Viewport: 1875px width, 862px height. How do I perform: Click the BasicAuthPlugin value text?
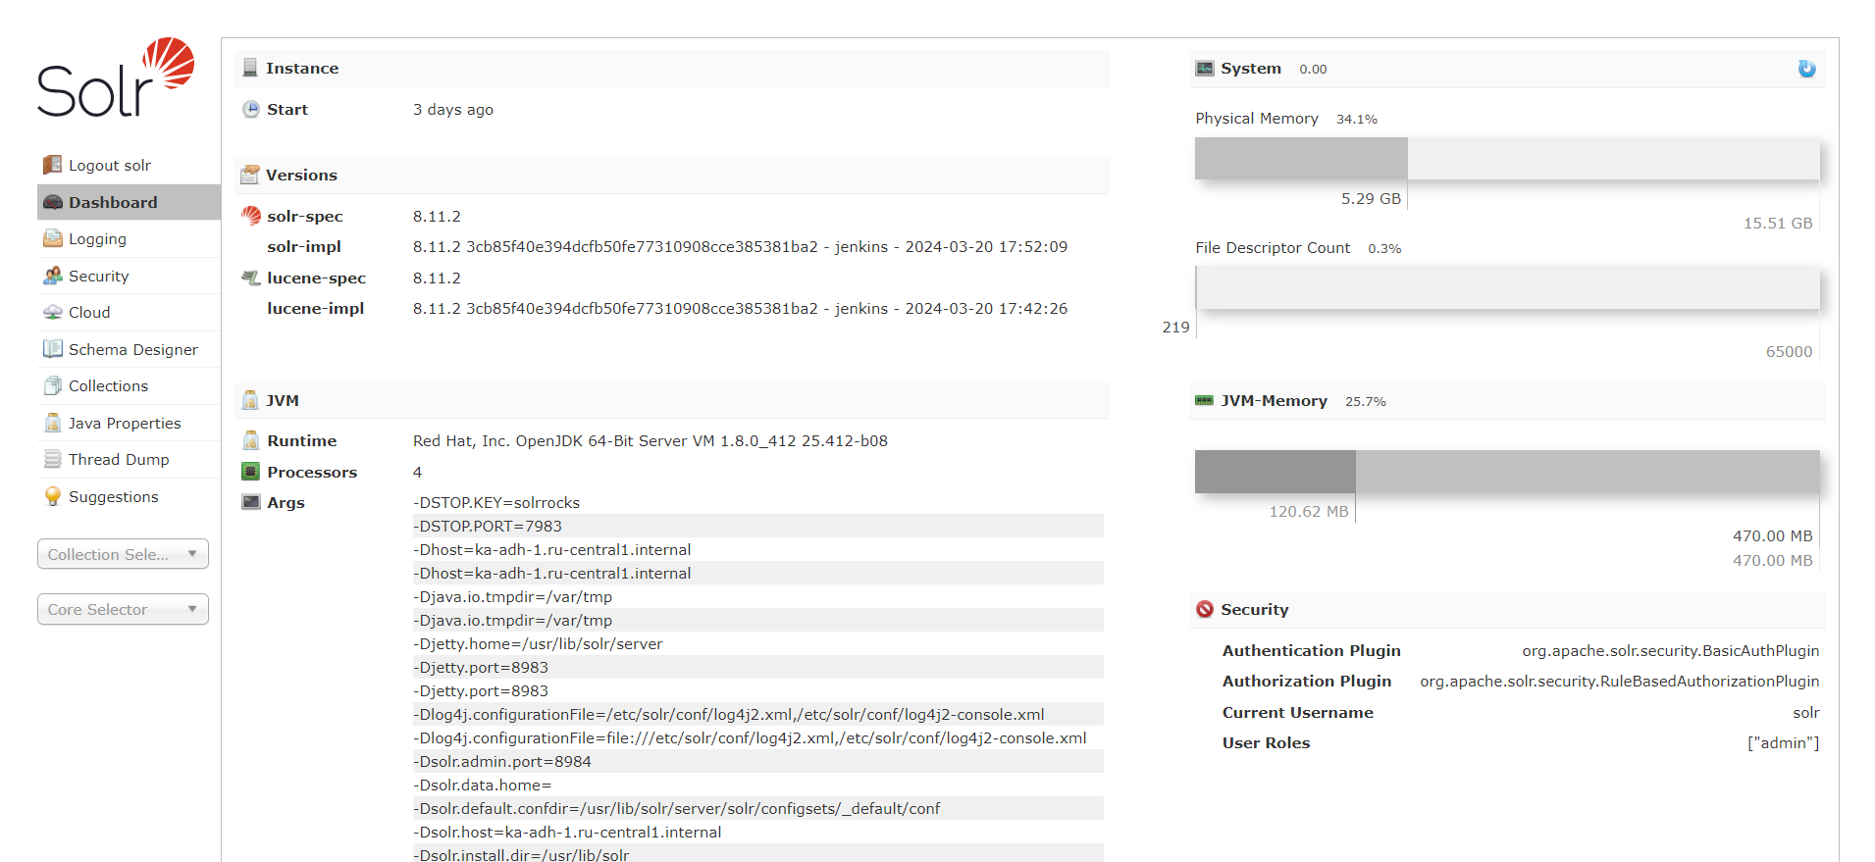pos(1671,650)
